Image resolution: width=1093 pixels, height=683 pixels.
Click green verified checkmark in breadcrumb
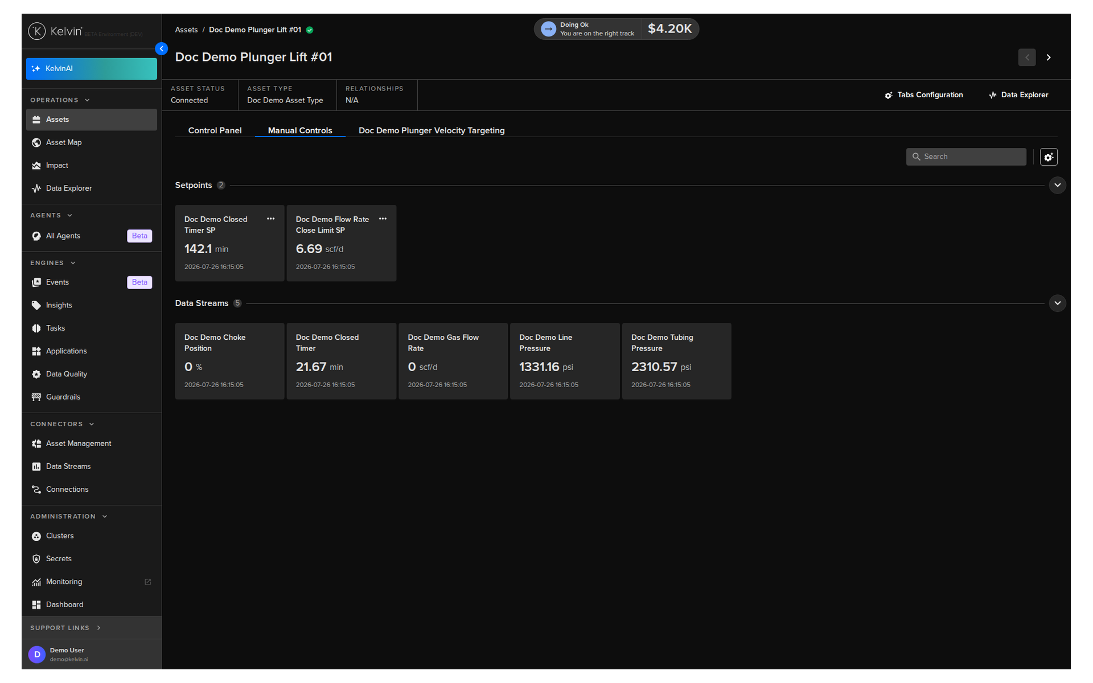coord(310,30)
